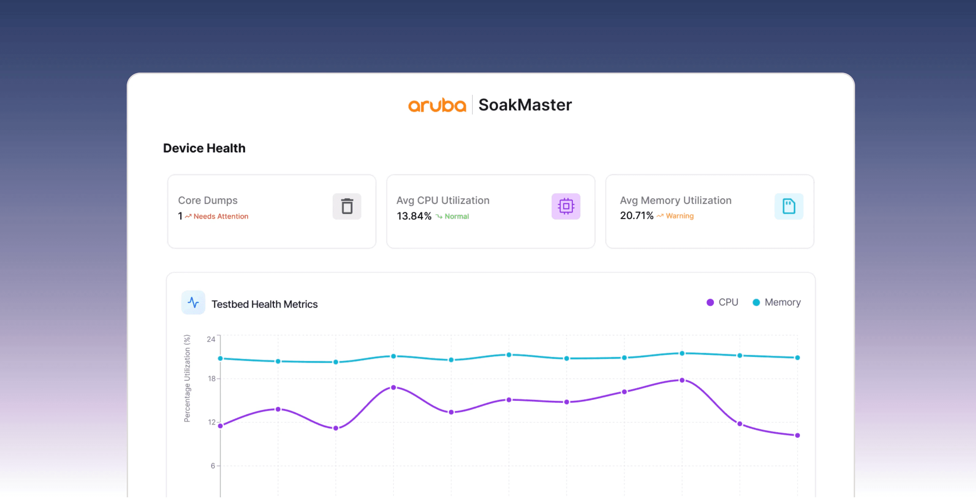976x500 pixels.
Task: Click the red trend arrow next to Needs Attention
Action: coord(188,216)
